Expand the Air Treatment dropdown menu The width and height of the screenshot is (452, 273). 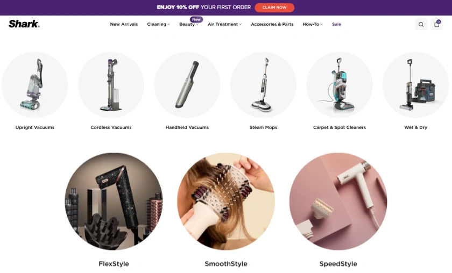[224, 24]
